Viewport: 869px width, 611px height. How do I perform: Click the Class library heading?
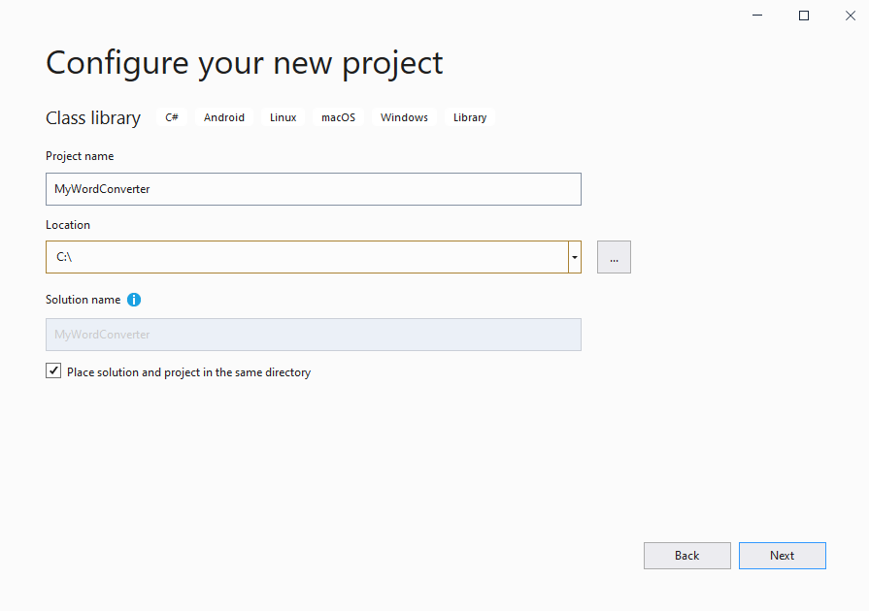[x=93, y=118]
